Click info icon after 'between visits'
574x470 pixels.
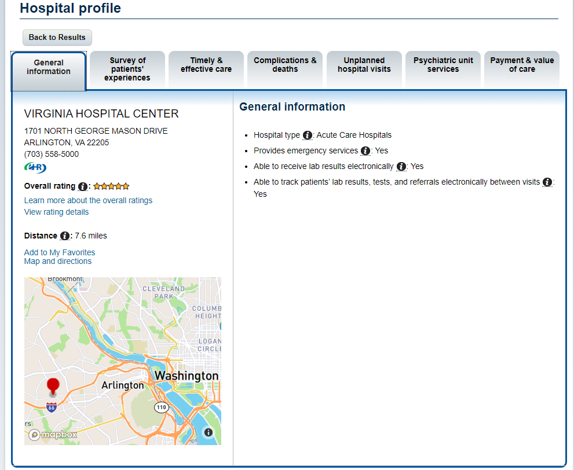pyautogui.click(x=547, y=182)
